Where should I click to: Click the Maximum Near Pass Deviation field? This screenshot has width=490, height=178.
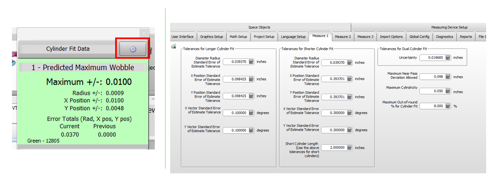pos(432,77)
